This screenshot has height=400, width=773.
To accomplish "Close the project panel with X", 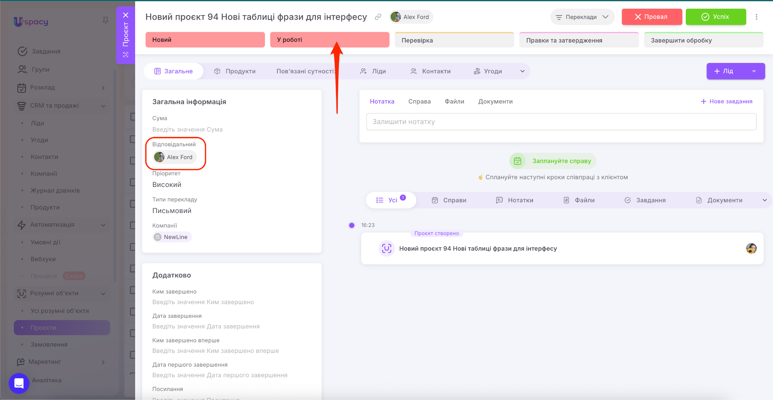I will click(126, 15).
